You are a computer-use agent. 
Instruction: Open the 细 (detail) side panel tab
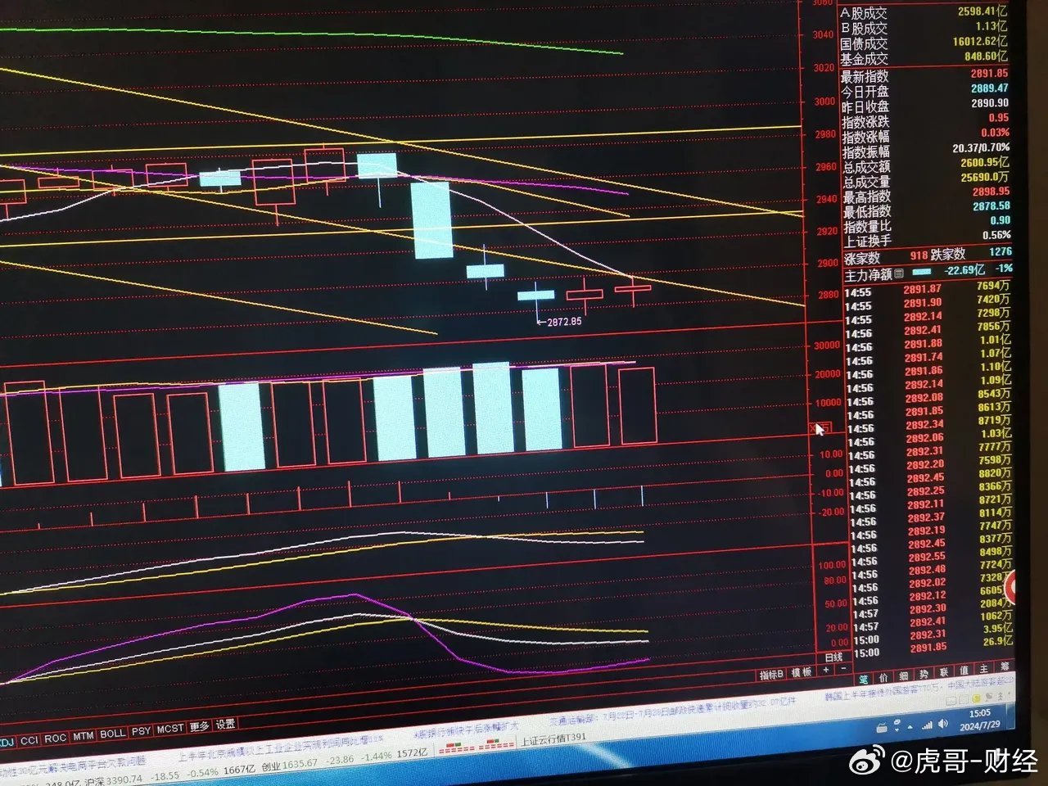click(x=904, y=675)
